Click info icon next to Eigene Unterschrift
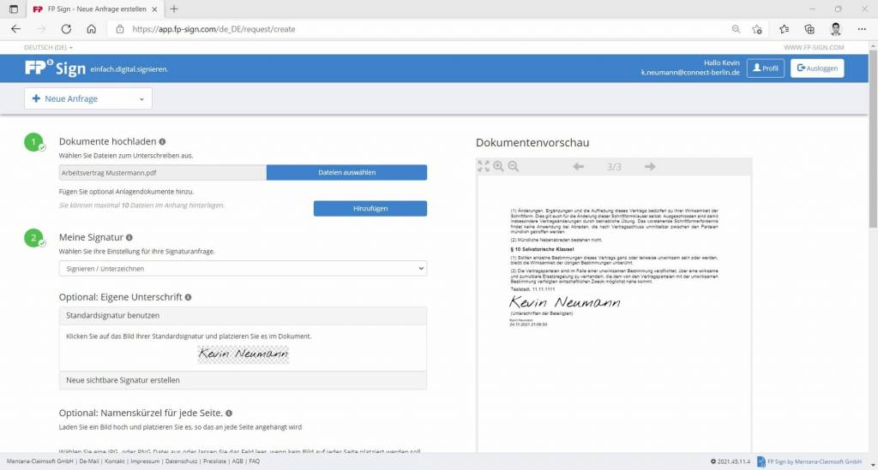The image size is (878, 470). pos(188,297)
